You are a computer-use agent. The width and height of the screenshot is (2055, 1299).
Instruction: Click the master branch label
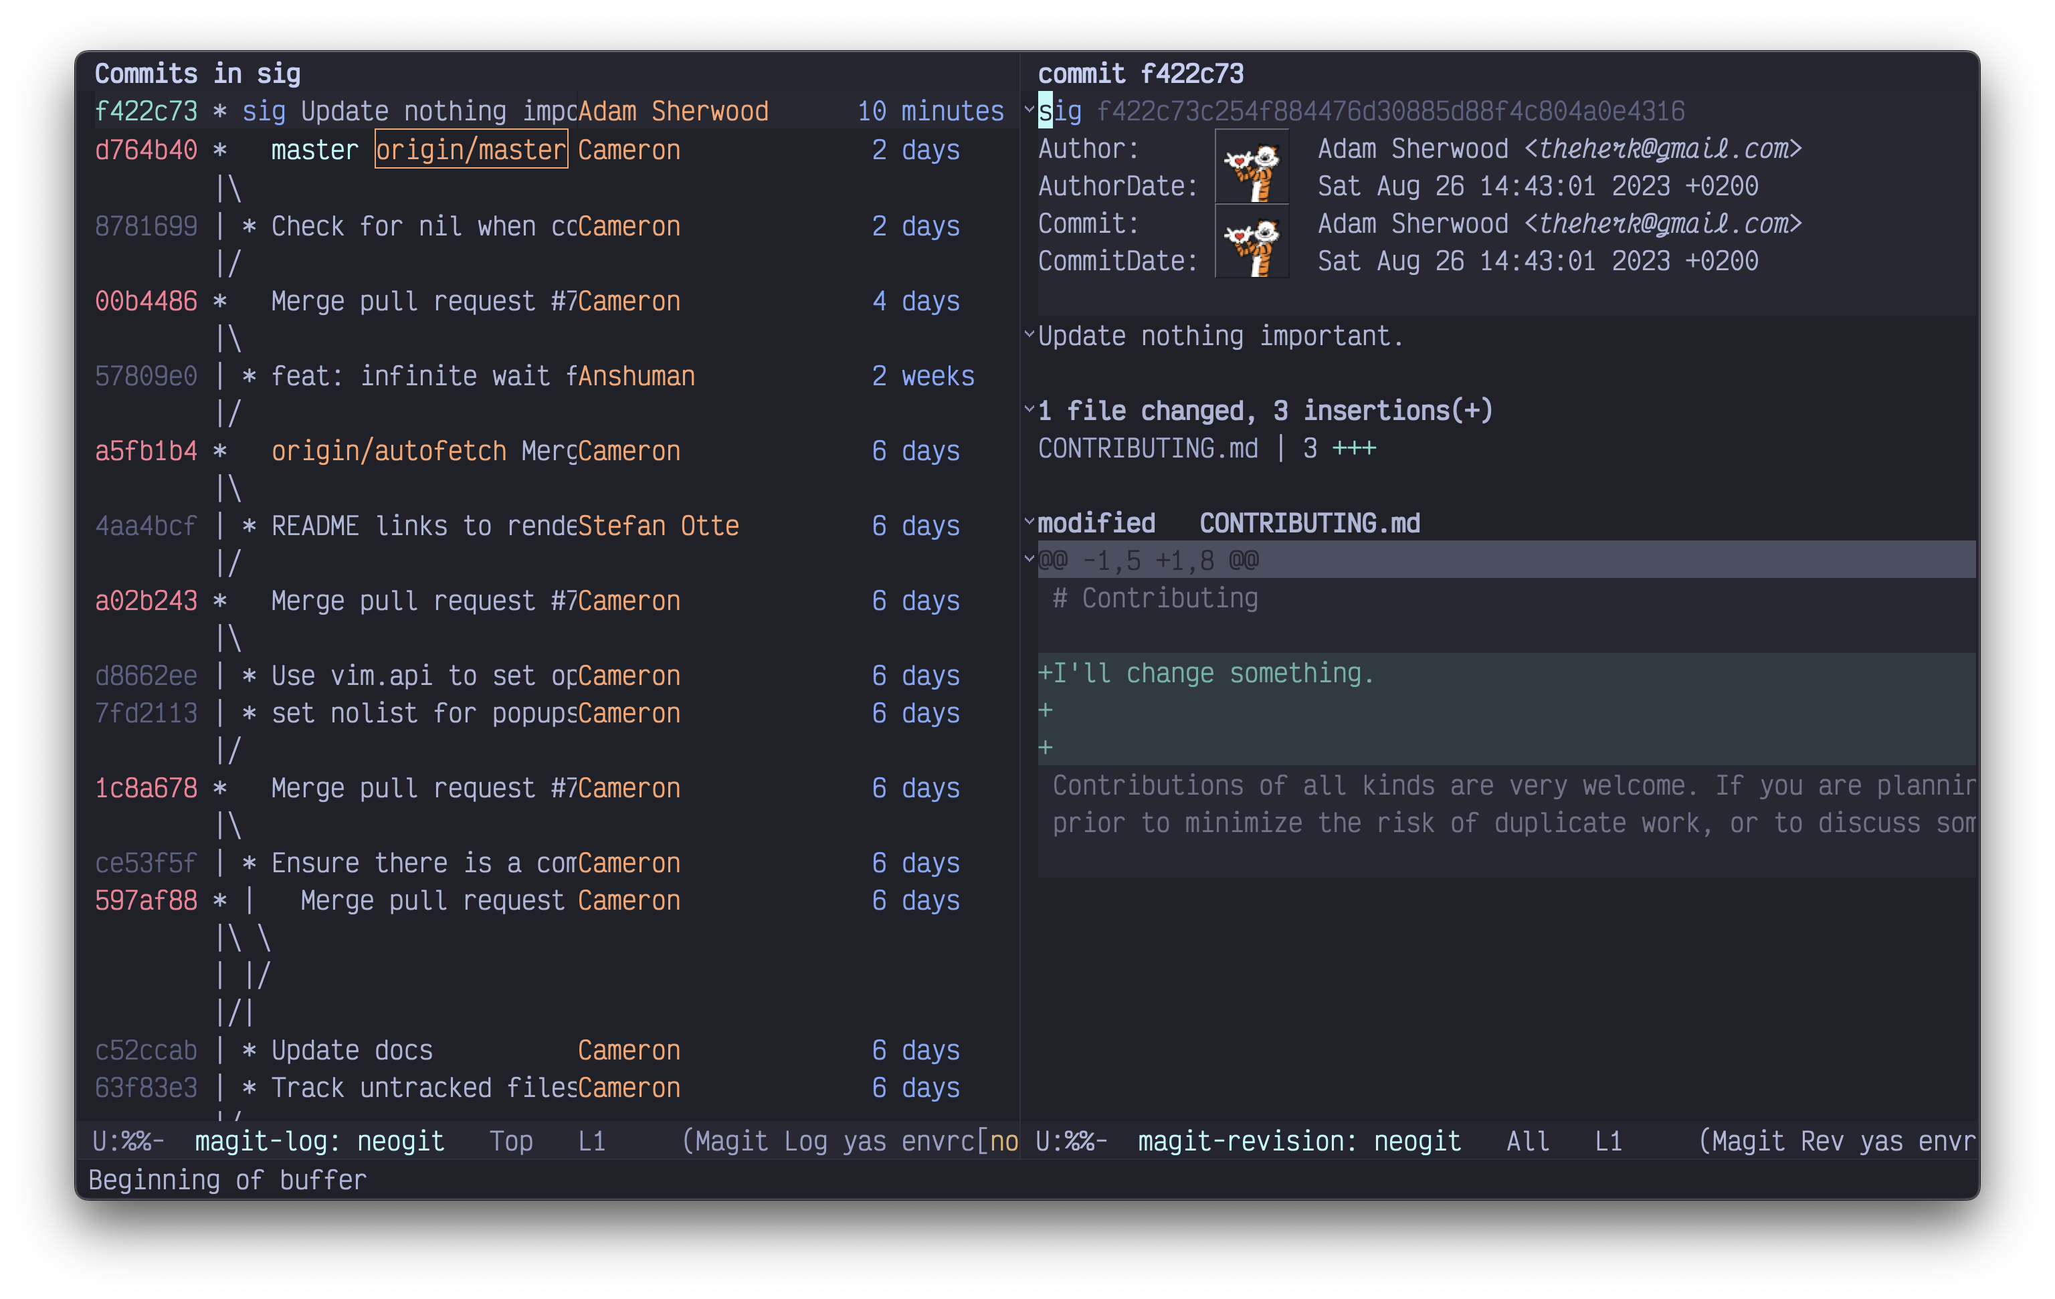[314, 149]
